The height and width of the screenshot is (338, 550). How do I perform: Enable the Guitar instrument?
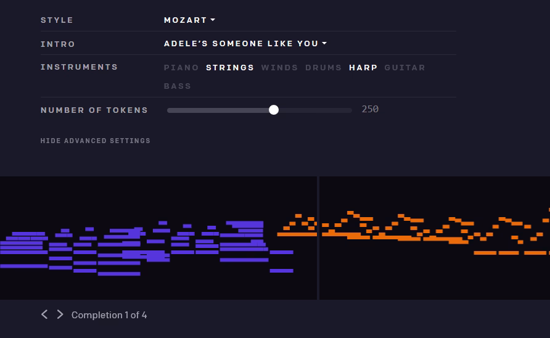pos(404,68)
